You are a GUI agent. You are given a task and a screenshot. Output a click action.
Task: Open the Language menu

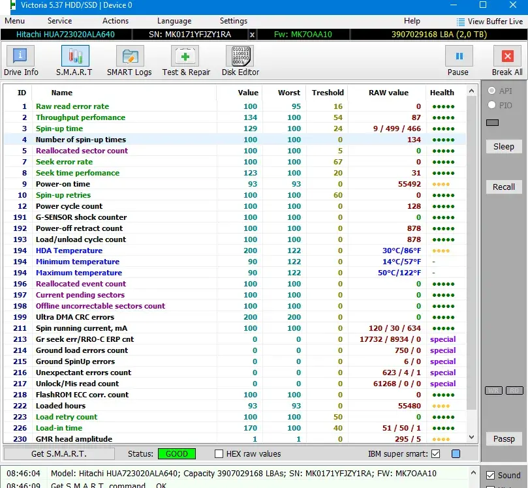coord(174,21)
